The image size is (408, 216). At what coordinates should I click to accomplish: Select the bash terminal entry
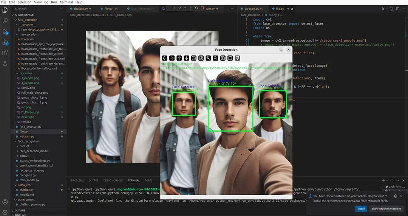[395, 186]
